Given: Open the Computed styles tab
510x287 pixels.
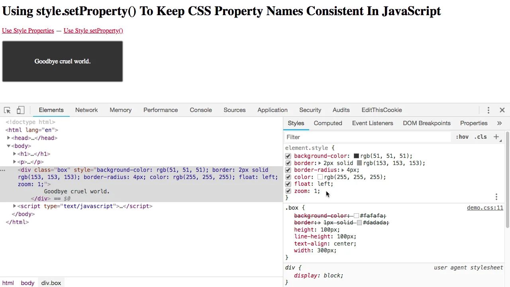Looking at the screenshot, I should (328, 123).
